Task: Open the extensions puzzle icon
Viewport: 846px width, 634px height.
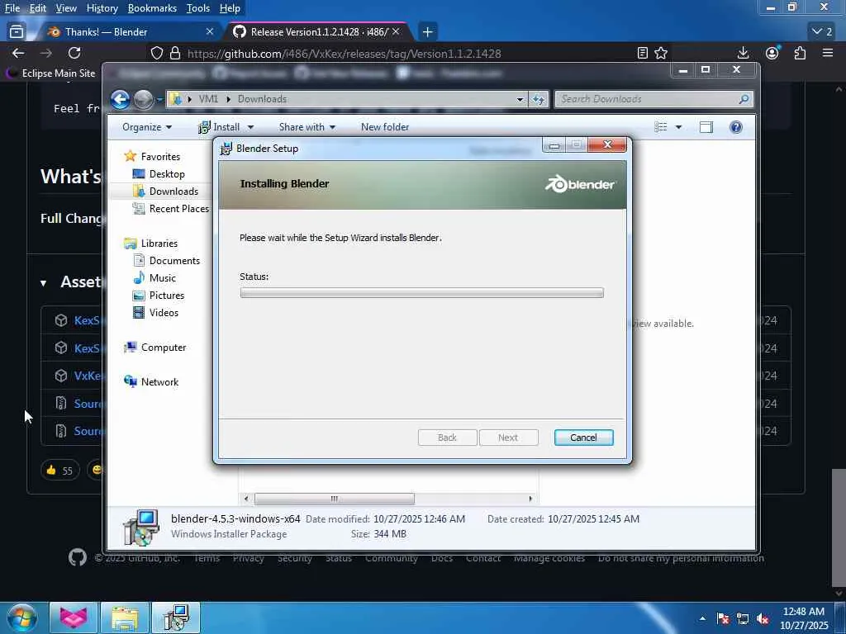Action: 800,53
